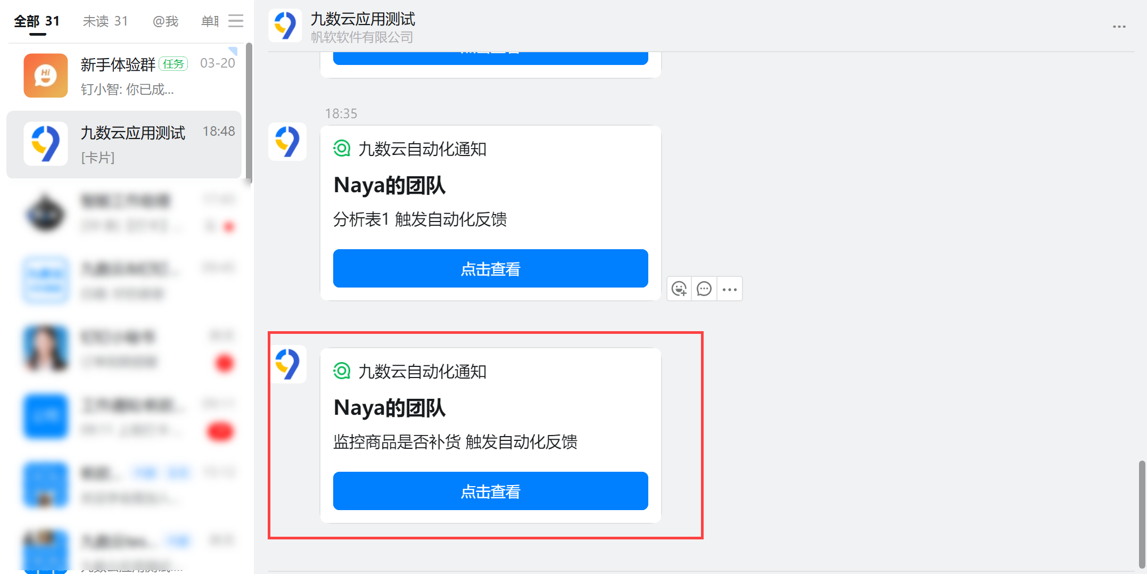The image size is (1147, 574).
Task: Open chat settings ellipsis at top right
Action: click(1119, 27)
